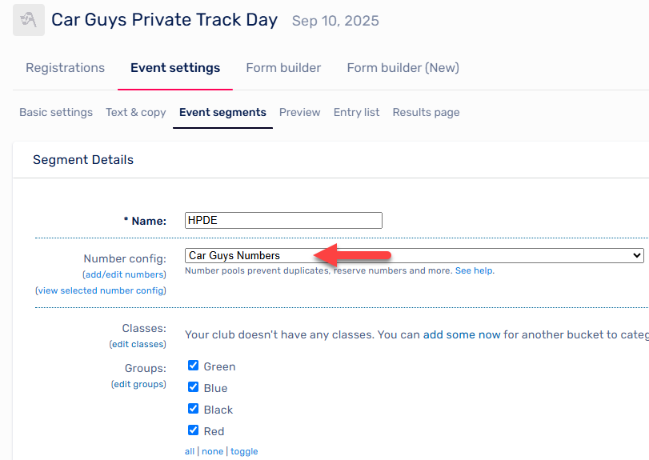Open the Preview sub-tab

click(x=299, y=113)
